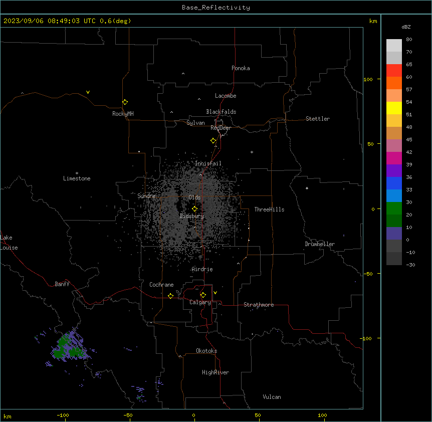Click the Lacombe city label
432x422 pixels.
[x=226, y=96]
